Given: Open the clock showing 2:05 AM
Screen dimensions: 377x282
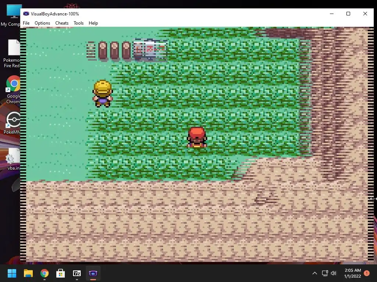Looking at the screenshot, I should click(x=352, y=273).
